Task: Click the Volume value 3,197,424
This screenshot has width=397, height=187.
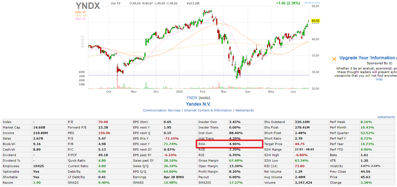Action: [303, 183]
